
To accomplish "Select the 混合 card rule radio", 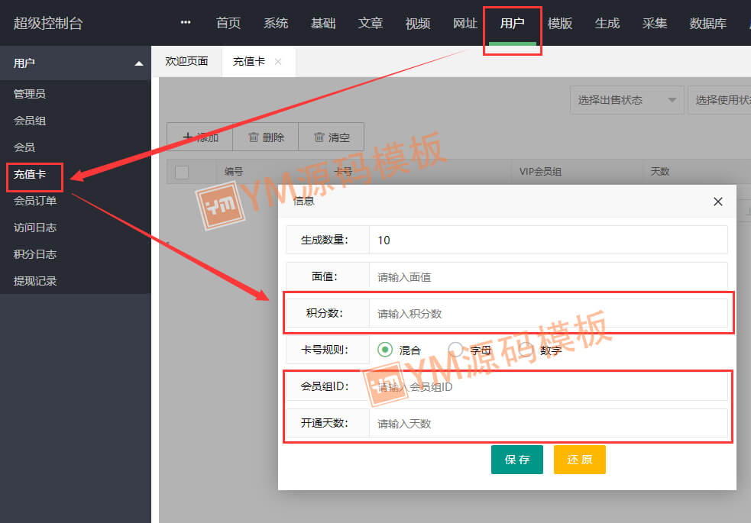I will 385,350.
